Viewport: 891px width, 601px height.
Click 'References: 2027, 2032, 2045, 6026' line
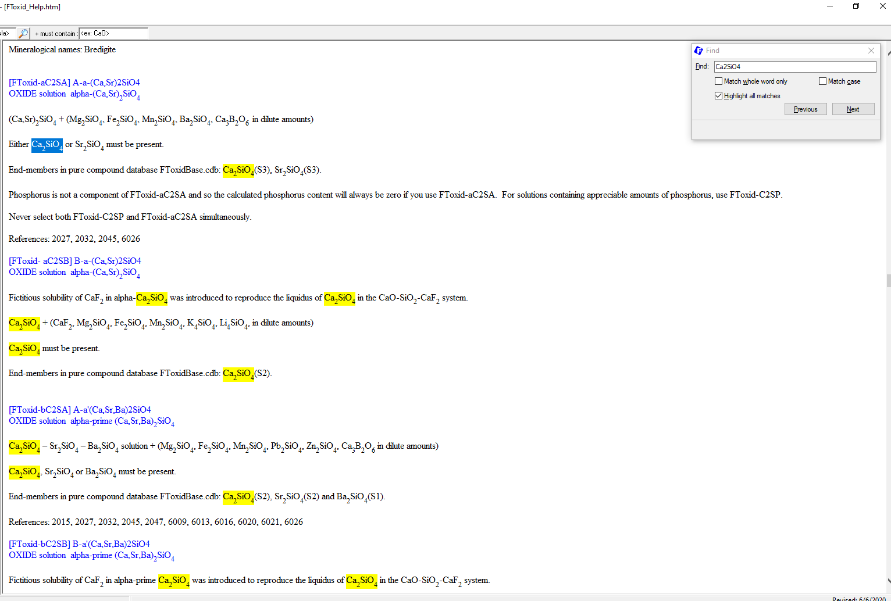pyautogui.click(x=74, y=239)
